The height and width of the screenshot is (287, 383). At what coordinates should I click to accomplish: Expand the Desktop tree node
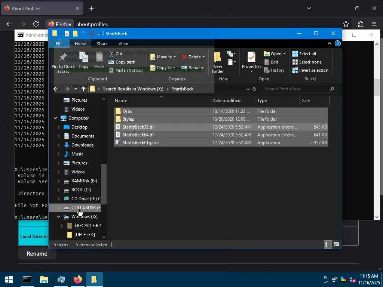coord(59,127)
